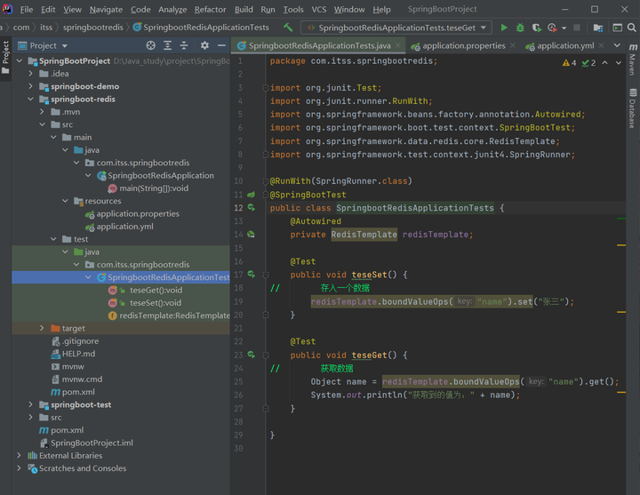Select pom.xml under springboot-redis
The image size is (640, 495).
coord(78,392)
